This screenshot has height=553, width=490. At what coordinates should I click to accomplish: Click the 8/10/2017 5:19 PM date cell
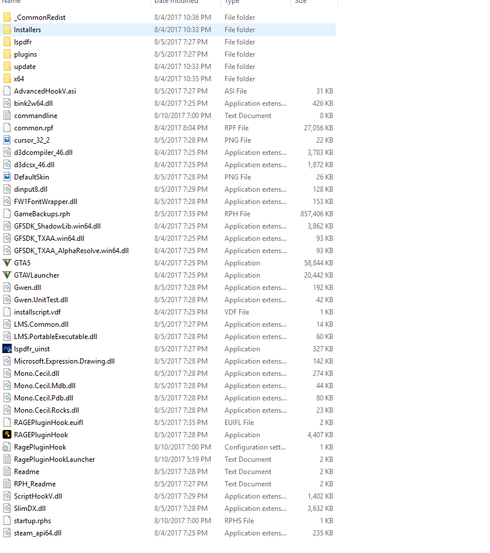click(182, 459)
